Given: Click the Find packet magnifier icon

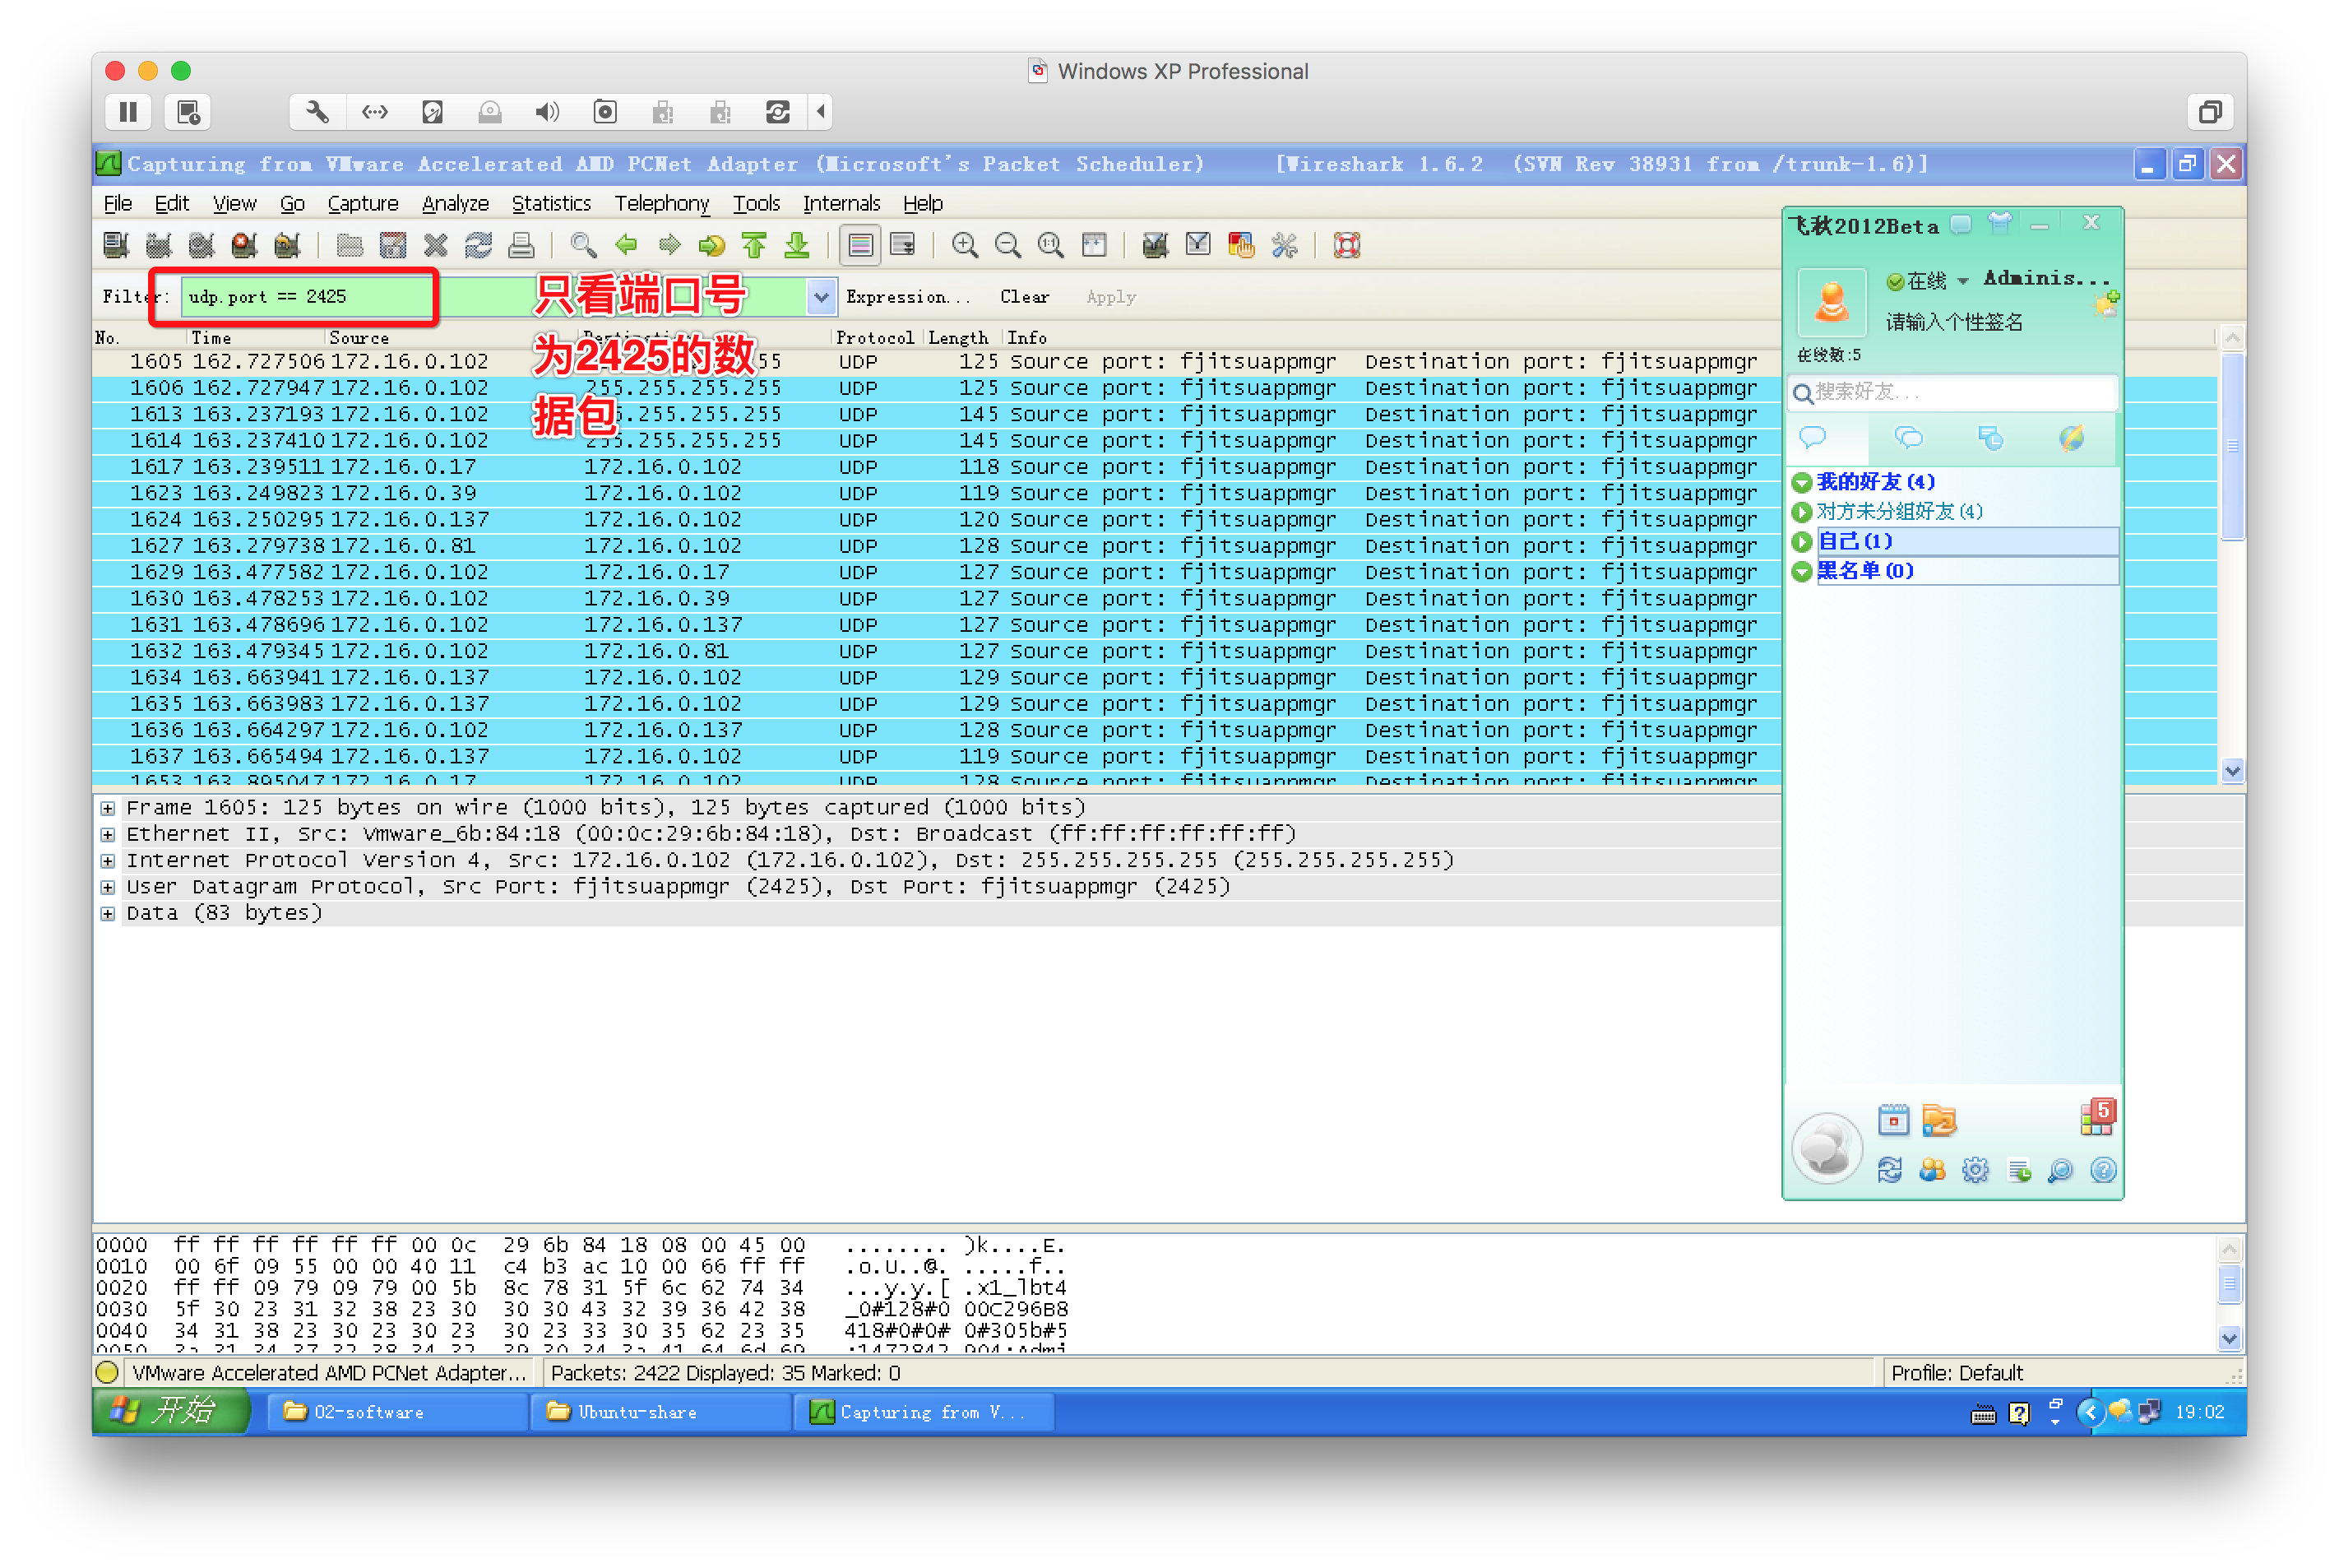Looking at the screenshot, I should pos(583,245).
